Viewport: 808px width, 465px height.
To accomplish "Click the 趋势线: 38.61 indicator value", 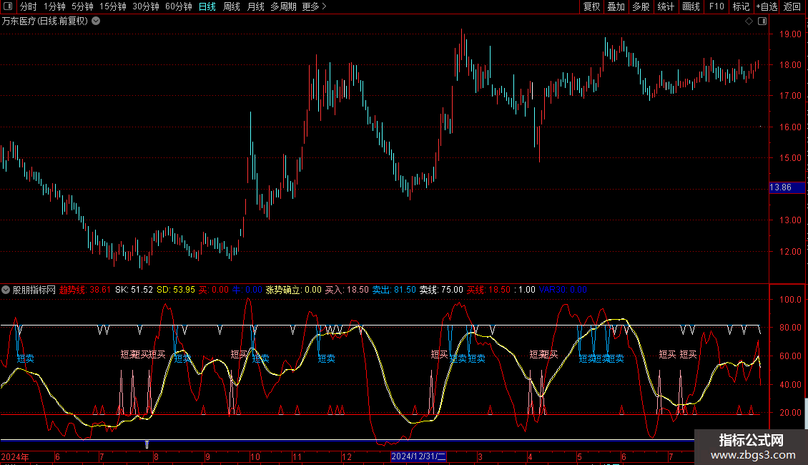I will pos(85,290).
